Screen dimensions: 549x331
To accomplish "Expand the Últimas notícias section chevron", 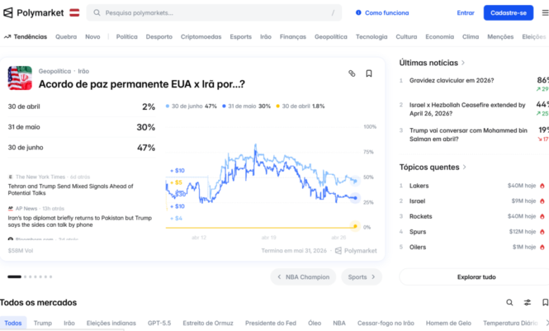I will tap(463, 63).
